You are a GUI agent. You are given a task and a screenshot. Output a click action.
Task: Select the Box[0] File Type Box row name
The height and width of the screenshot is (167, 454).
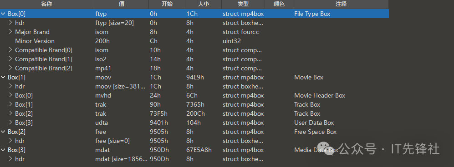pyautogui.click(x=16, y=14)
